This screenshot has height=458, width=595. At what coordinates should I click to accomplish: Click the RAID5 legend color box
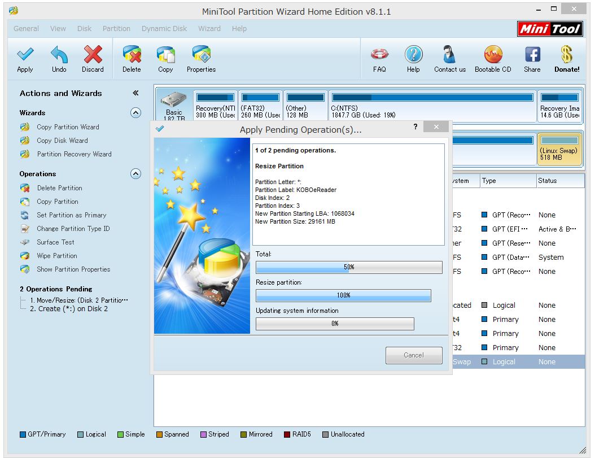click(287, 434)
